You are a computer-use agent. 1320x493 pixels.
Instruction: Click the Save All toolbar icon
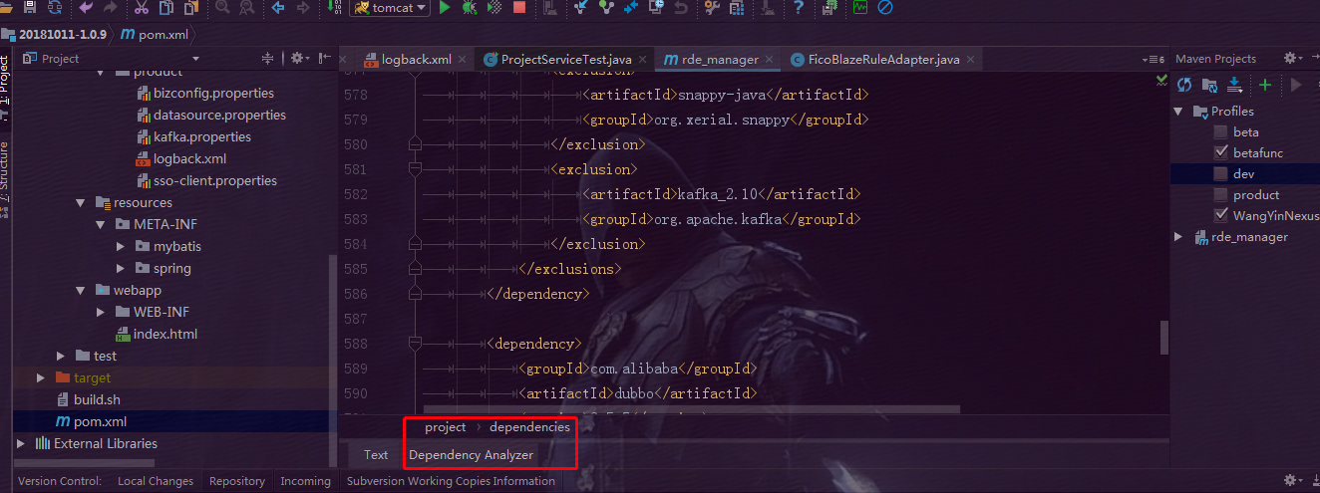[x=29, y=8]
